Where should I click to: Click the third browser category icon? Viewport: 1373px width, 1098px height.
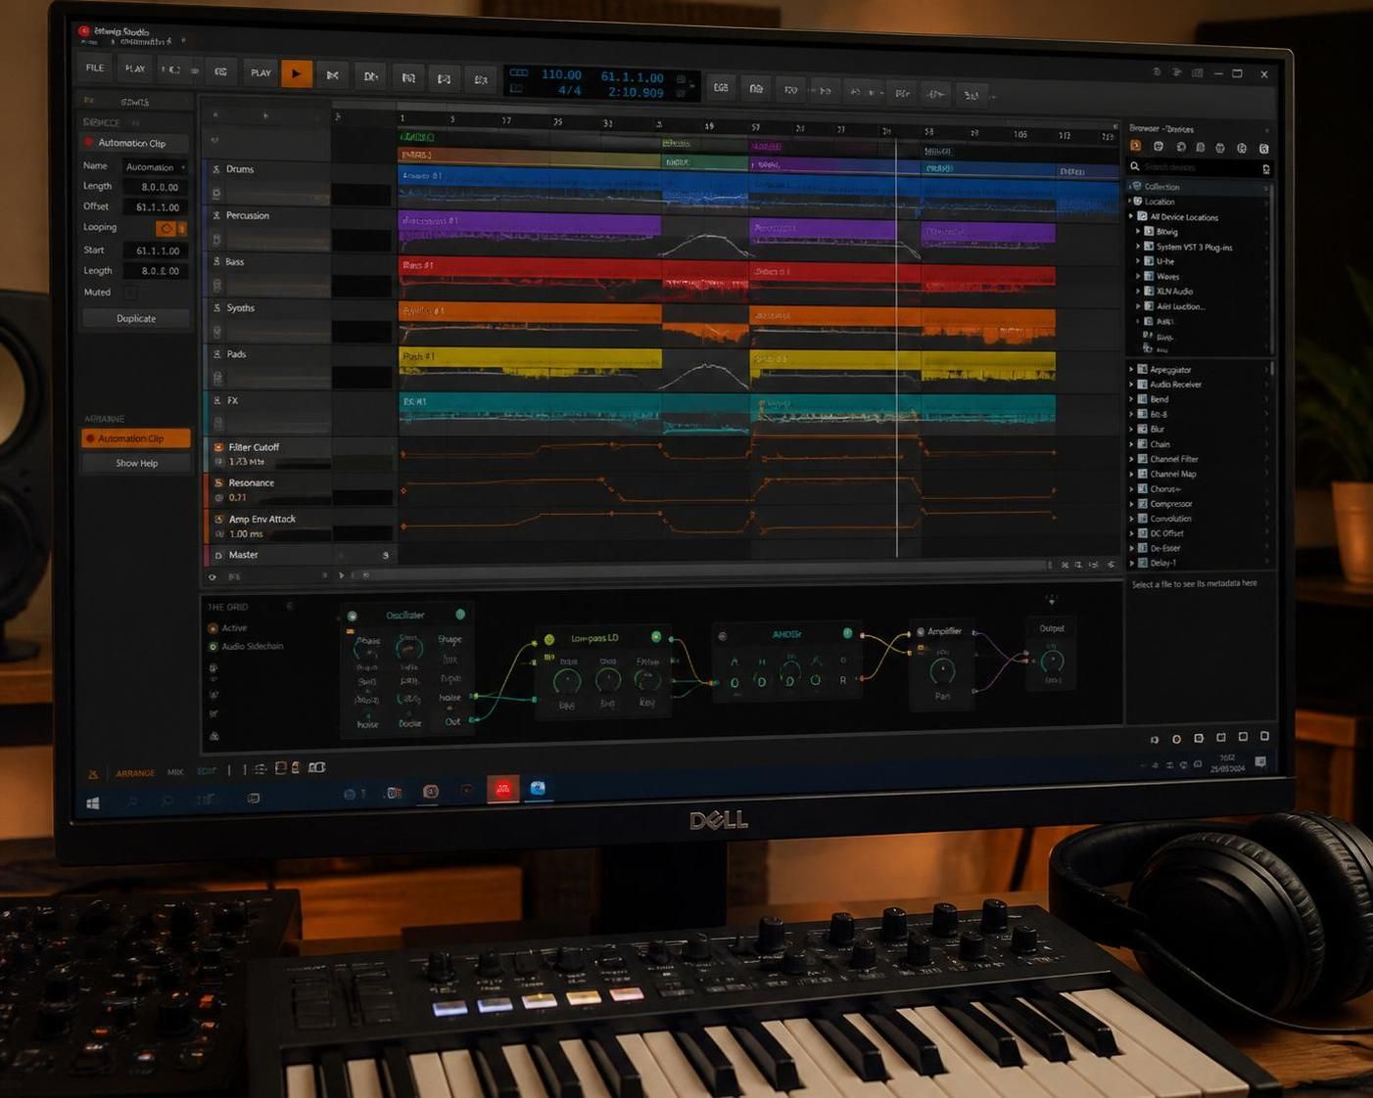pyautogui.click(x=1181, y=147)
